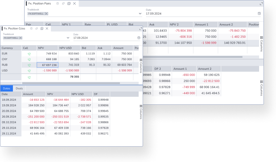This screenshot has height=162, width=276.
Task: Expand Columns side panel beside Dates table
Action: [x=140, y=110]
